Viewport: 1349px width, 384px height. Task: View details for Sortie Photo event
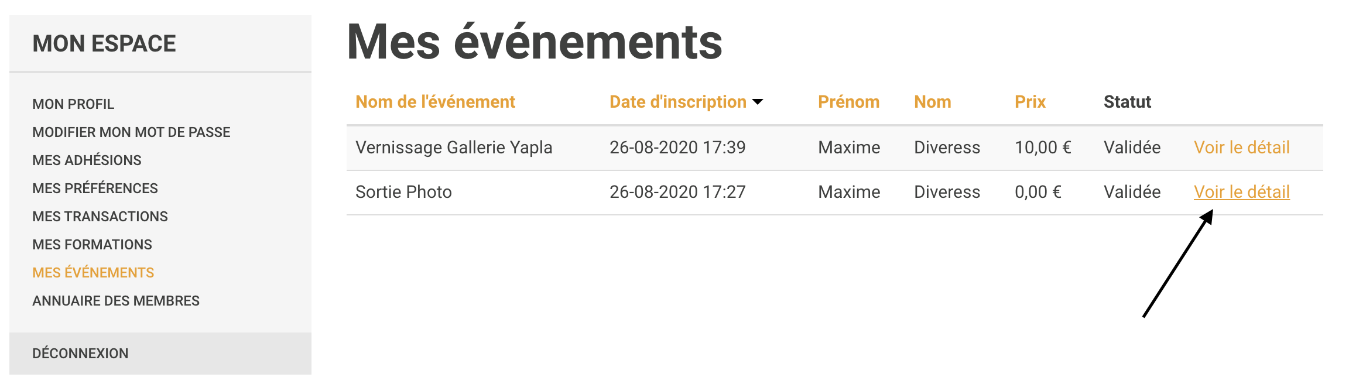point(1241,192)
